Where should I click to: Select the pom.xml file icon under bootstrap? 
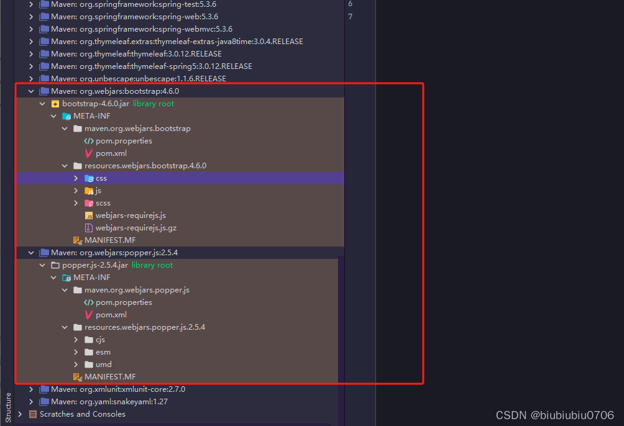(x=88, y=153)
